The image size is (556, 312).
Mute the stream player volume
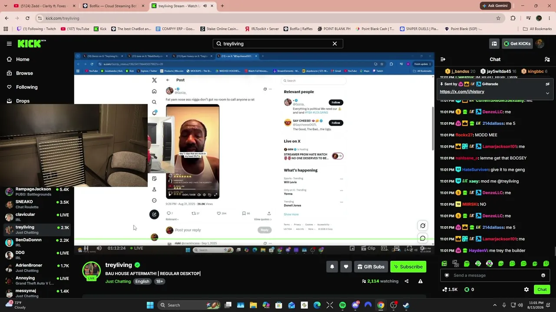[99, 248]
